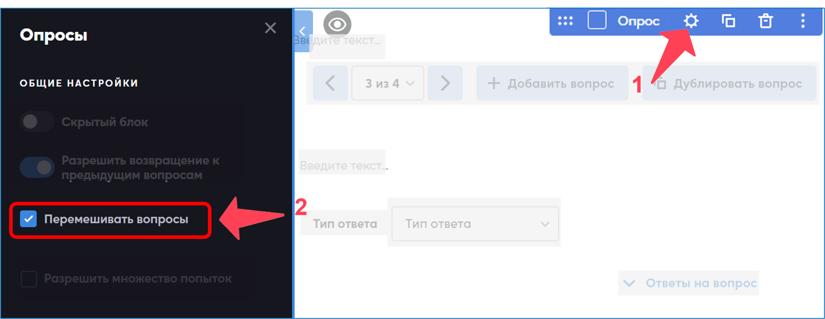Delete the poll block with trash icon
The width and height of the screenshot is (825, 319).
[x=765, y=21]
